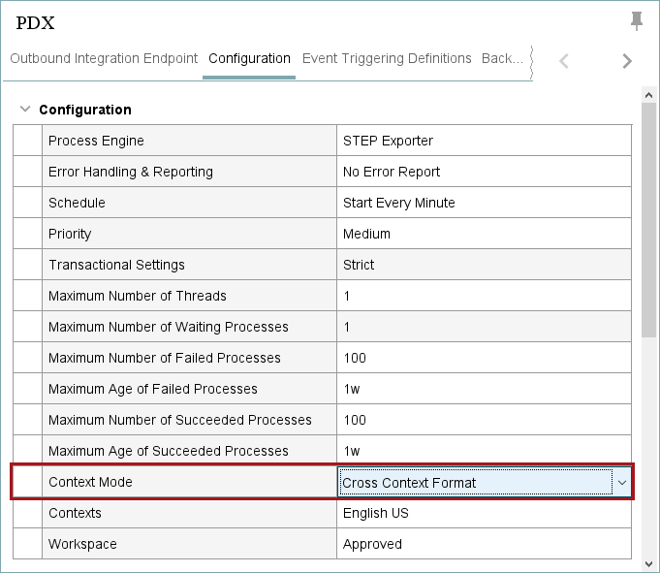The width and height of the screenshot is (660, 573).
Task: Click scrollbar up arrow
Action: (x=648, y=95)
